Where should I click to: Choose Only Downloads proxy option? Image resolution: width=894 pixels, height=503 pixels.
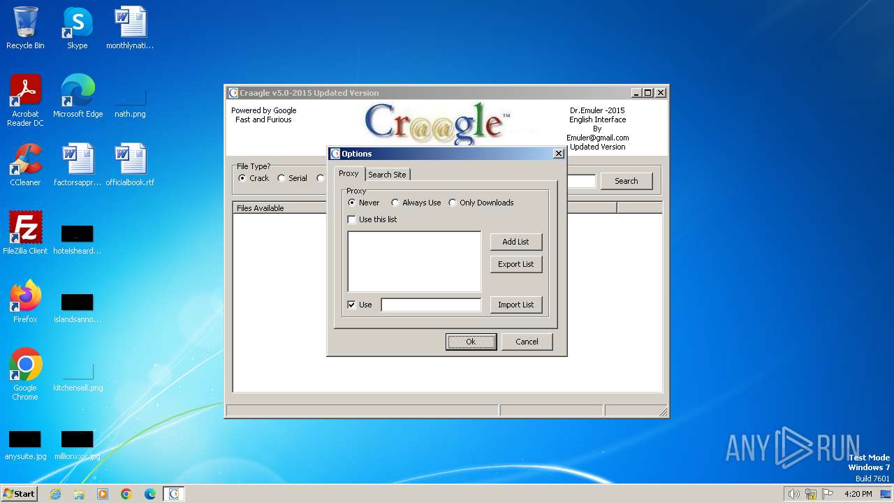click(x=453, y=203)
